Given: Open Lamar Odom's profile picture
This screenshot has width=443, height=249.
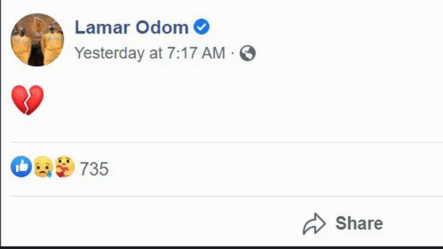Looking at the screenshot, I should click(x=37, y=39).
